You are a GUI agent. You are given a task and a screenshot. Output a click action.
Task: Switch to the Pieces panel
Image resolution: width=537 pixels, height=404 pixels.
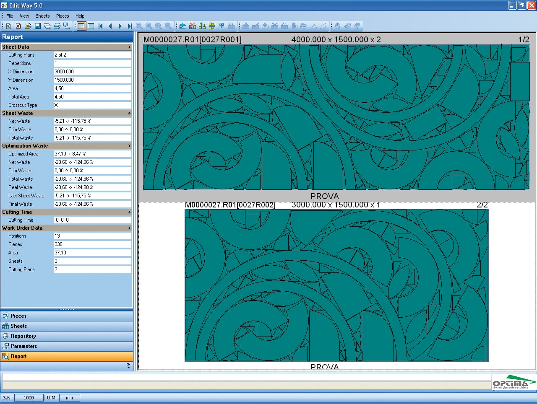67,316
